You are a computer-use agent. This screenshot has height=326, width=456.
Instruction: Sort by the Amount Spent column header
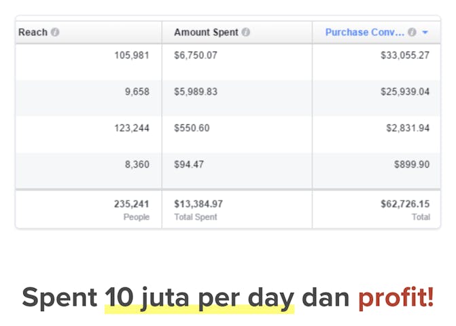coord(207,32)
